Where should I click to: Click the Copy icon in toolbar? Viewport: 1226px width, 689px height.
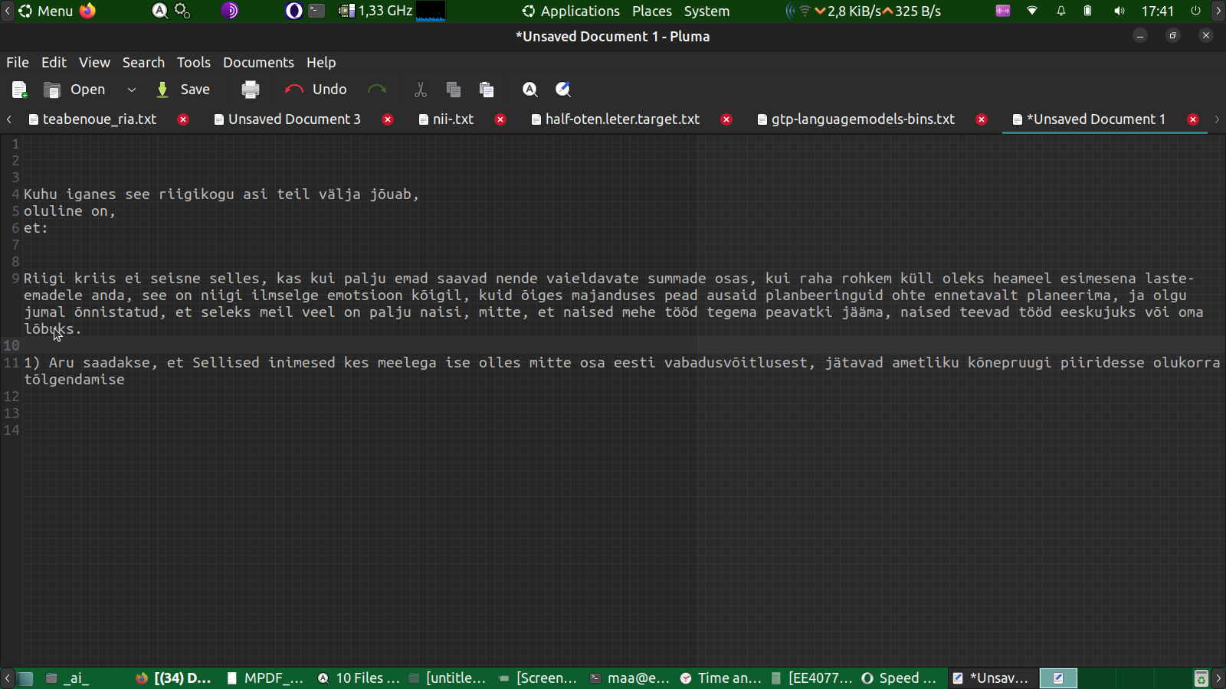pyautogui.click(x=453, y=90)
